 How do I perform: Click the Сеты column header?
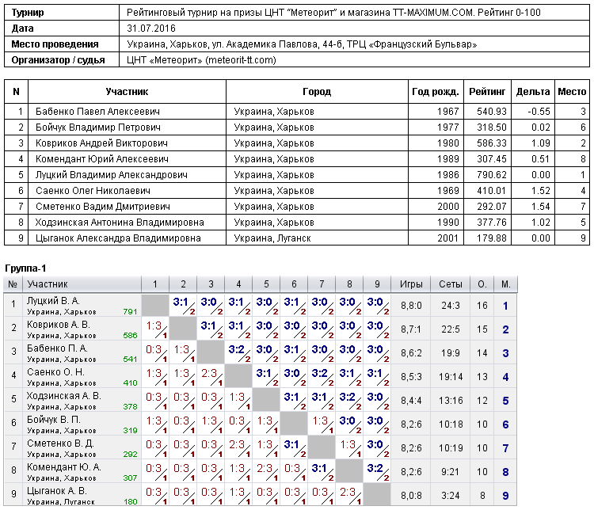(451, 284)
